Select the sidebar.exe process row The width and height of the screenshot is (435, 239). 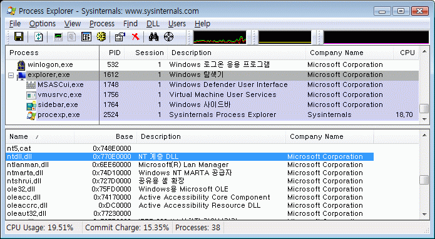point(212,105)
